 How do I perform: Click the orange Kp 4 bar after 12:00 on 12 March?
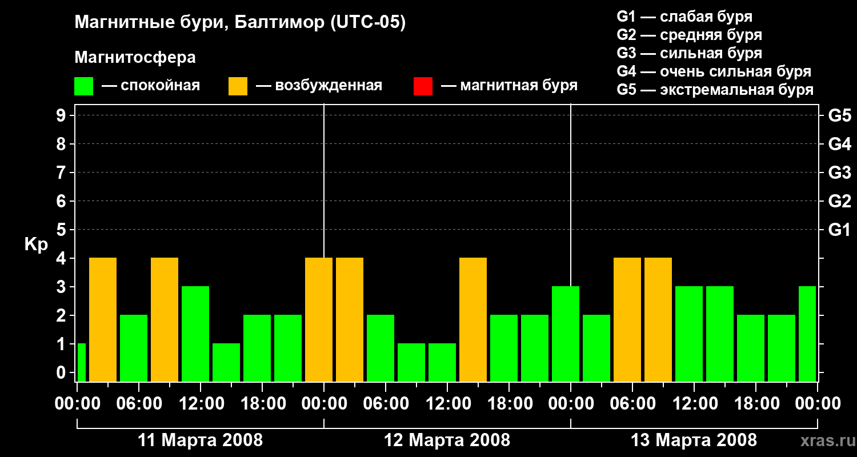pyautogui.click(x=473, y=319)
